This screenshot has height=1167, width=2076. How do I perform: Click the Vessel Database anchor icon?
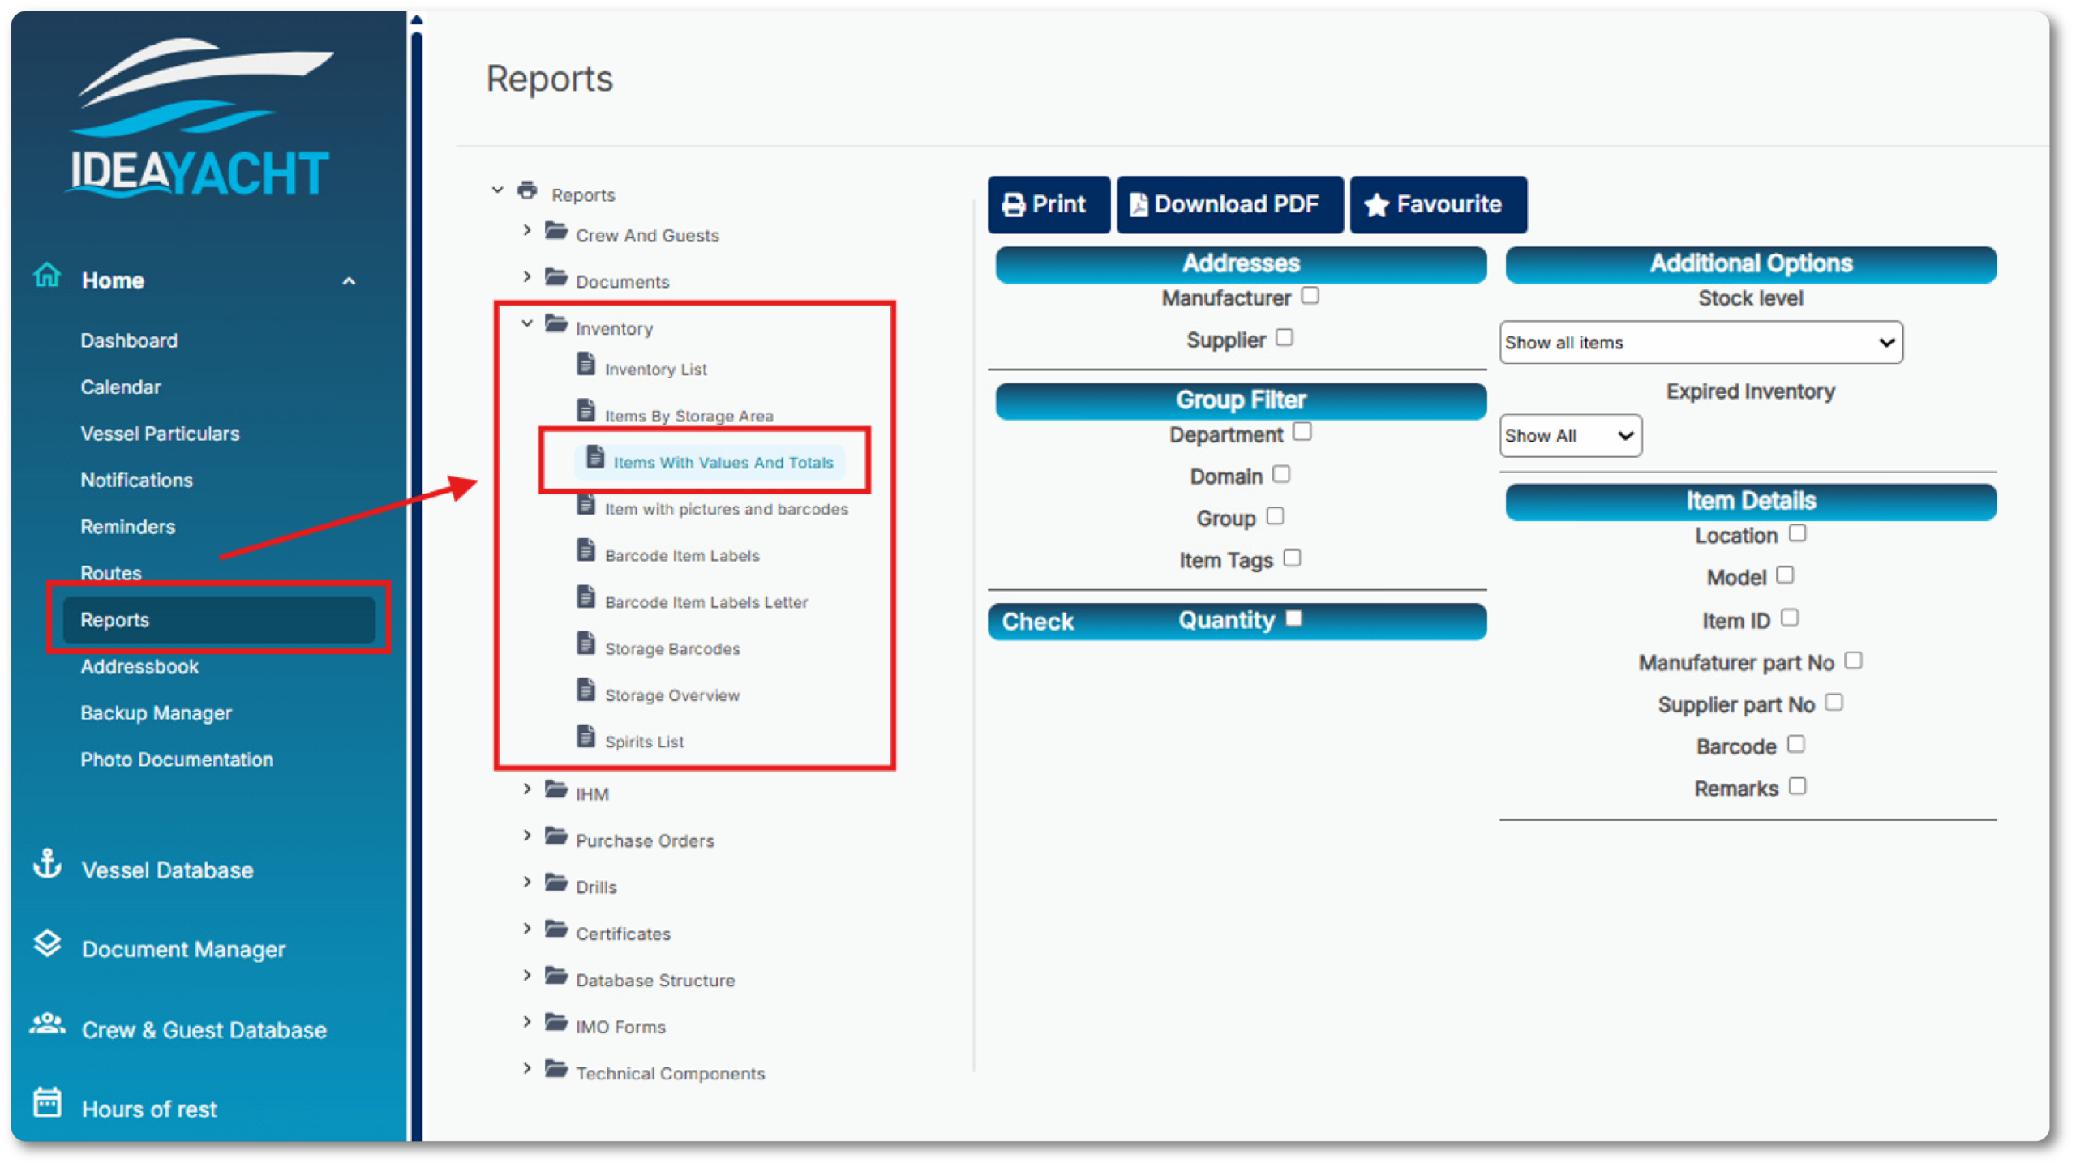pyautogui.click(x=47, y=865)
